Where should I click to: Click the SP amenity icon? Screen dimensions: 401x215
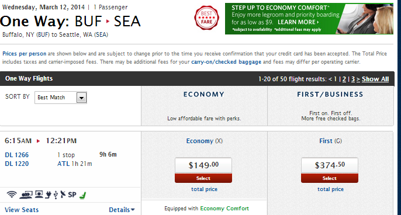click(72, 195)
